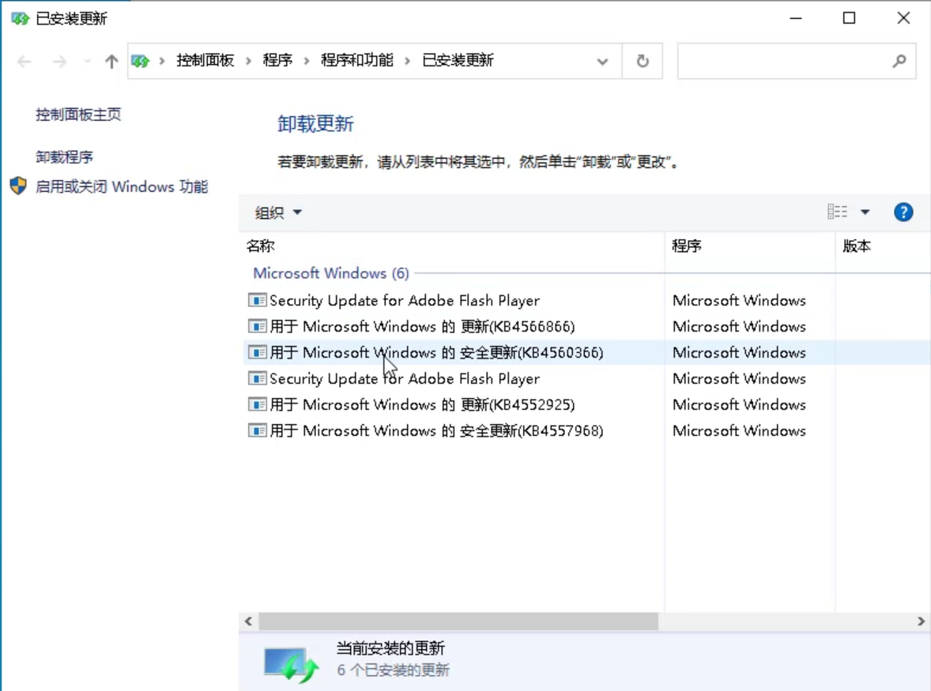Click the Back navigation arrow
The width and height of the screenshot is (931, 691).
coord(24,62)
